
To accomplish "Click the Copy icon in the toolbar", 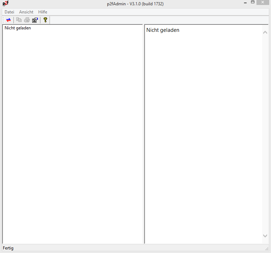I will pos(19,20).
